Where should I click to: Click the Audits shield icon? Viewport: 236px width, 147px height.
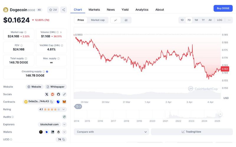point(64,117)
